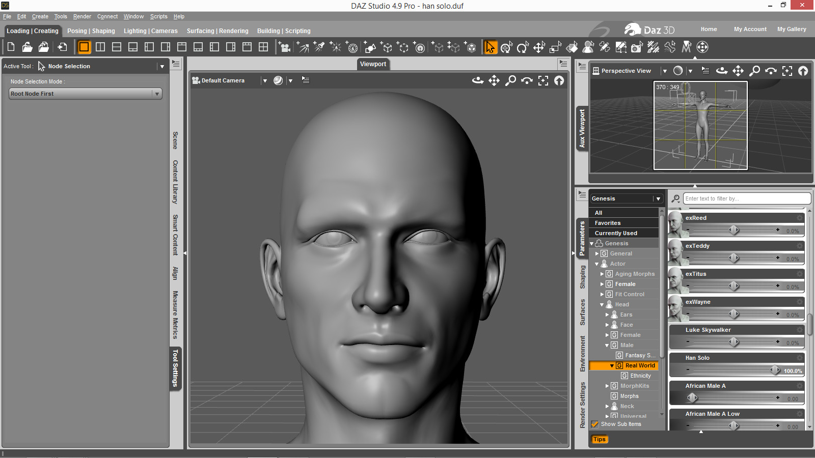This screenshot has height=458, width=815.
Task: Select the Surface Selection tool
Action: coord(572,47)
